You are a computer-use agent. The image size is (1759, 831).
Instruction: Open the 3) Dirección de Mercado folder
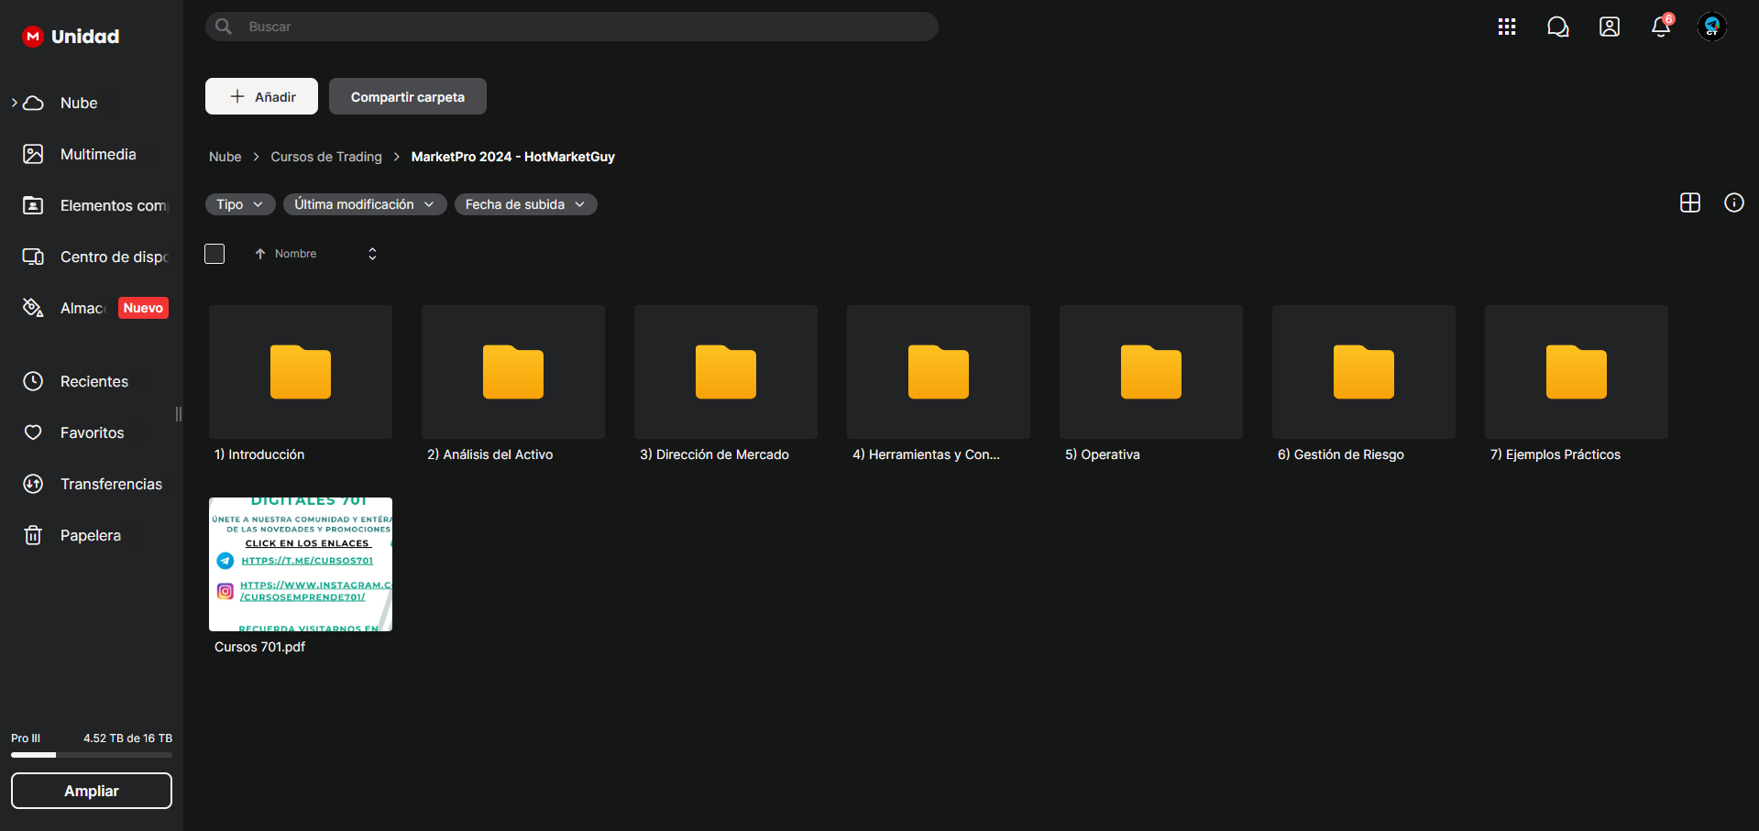coord(726,372)
